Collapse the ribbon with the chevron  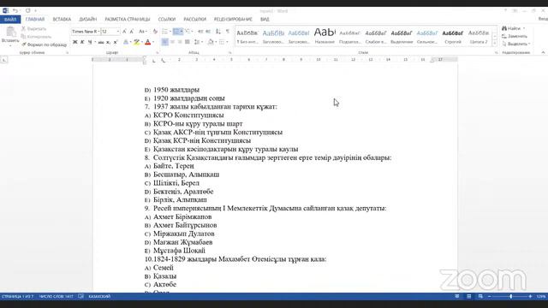click(x=543, y=52)
